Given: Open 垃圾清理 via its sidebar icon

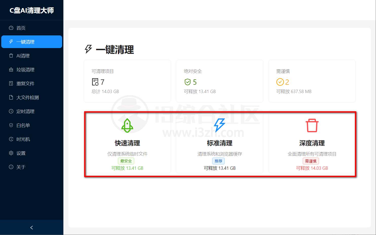Looking at the screenshot, I should (x=11, y=69).
